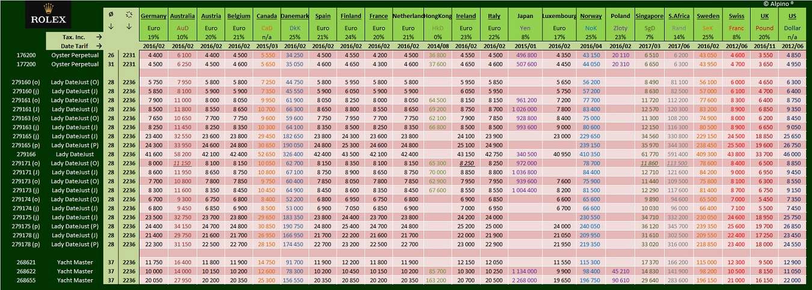The height and width of the screenshot is (290, 812).
Task: Select Japan price 2 268 000 Yen
Action: [x=524, y=280]
